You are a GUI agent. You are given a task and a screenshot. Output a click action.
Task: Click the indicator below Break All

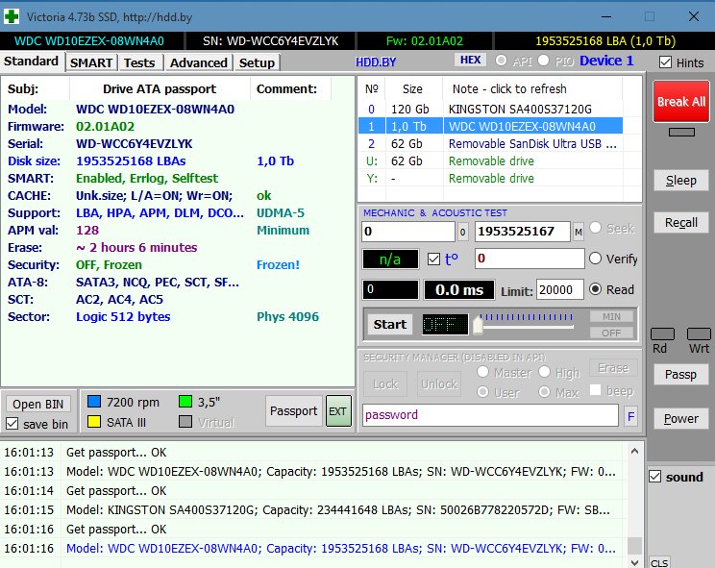tap(681, 133)
